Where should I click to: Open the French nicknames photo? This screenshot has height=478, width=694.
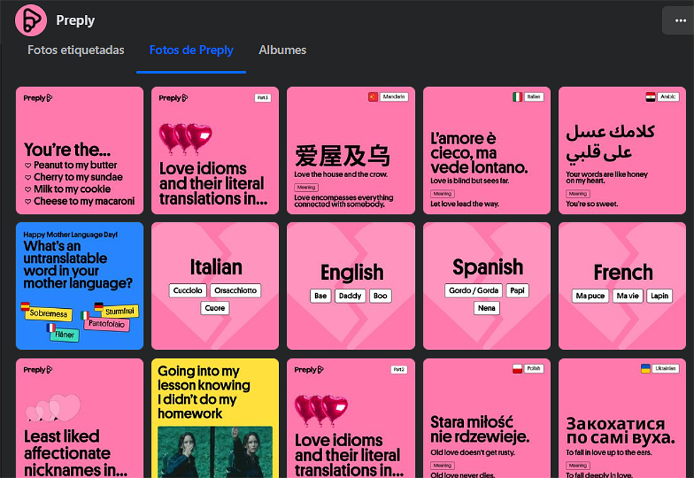click(622, 285)
